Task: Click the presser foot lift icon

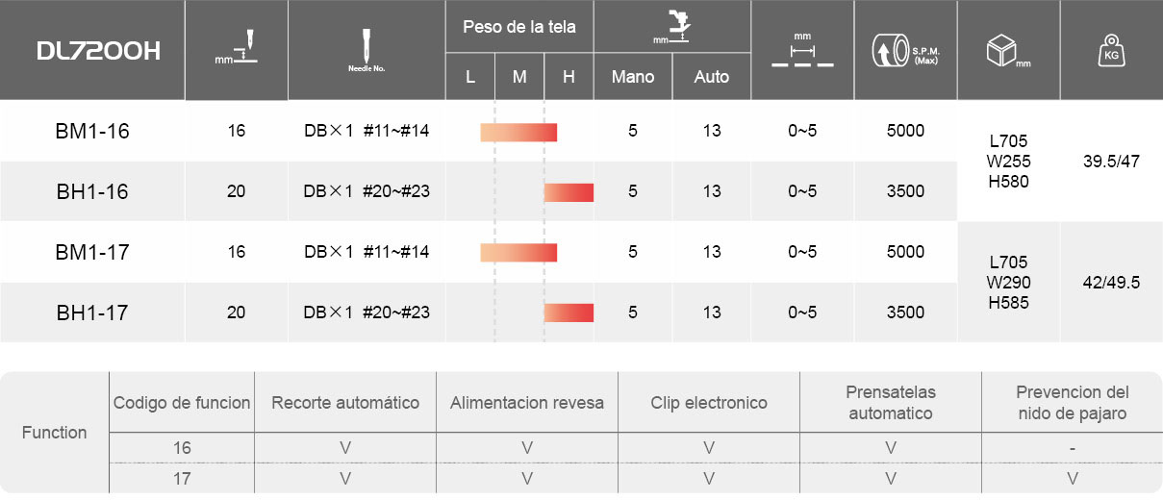Action: [x=672, y=26]
